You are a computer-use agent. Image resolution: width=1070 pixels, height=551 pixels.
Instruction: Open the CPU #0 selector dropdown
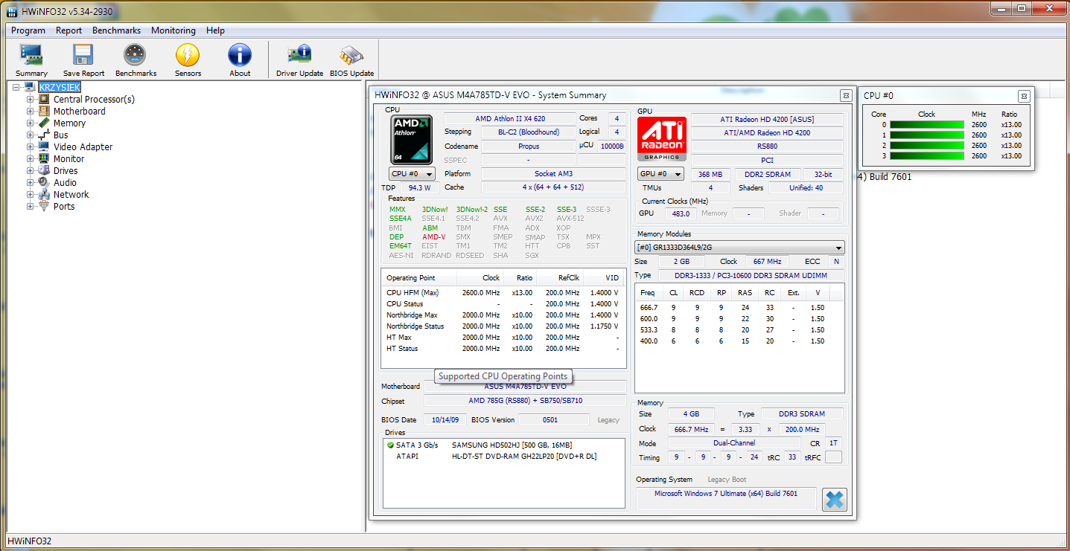point(413,174)
